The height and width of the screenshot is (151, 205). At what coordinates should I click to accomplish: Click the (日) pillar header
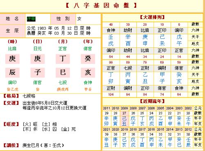tap(38, 42)
